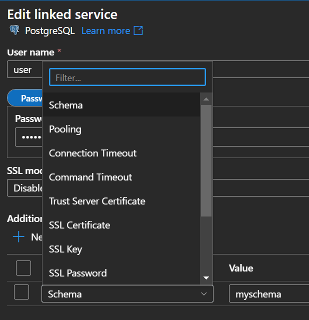Open the Learn more external link icon

tap(138, 30)
